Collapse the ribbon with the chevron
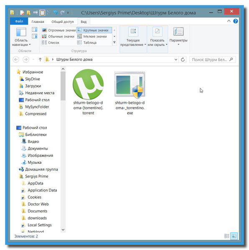 (229, 21)
